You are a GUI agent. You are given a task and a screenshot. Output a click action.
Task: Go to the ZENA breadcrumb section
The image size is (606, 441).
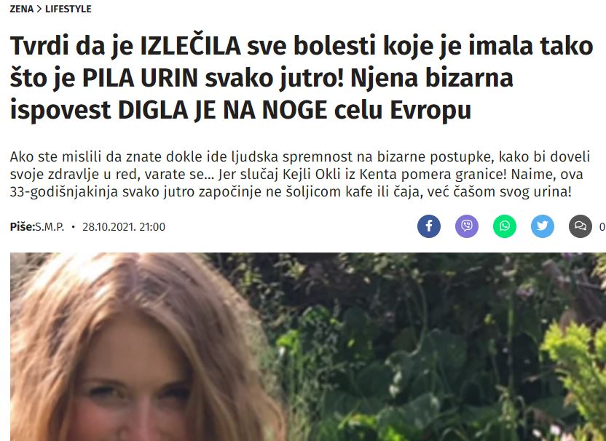coord(22,9)
